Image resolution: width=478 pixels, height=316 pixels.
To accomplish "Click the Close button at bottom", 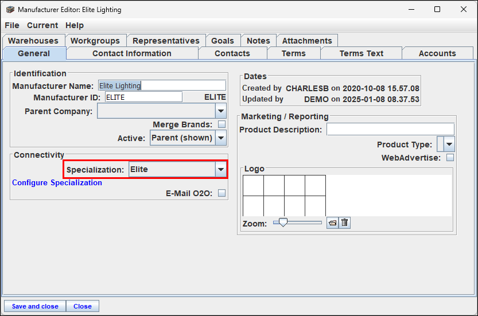I will coord(83,306).
